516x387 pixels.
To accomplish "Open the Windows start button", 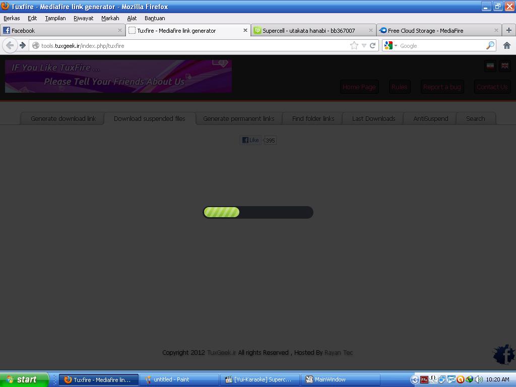I will tap(24, 379).
